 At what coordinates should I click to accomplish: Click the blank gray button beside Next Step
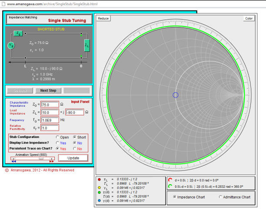tap(76, 91)
